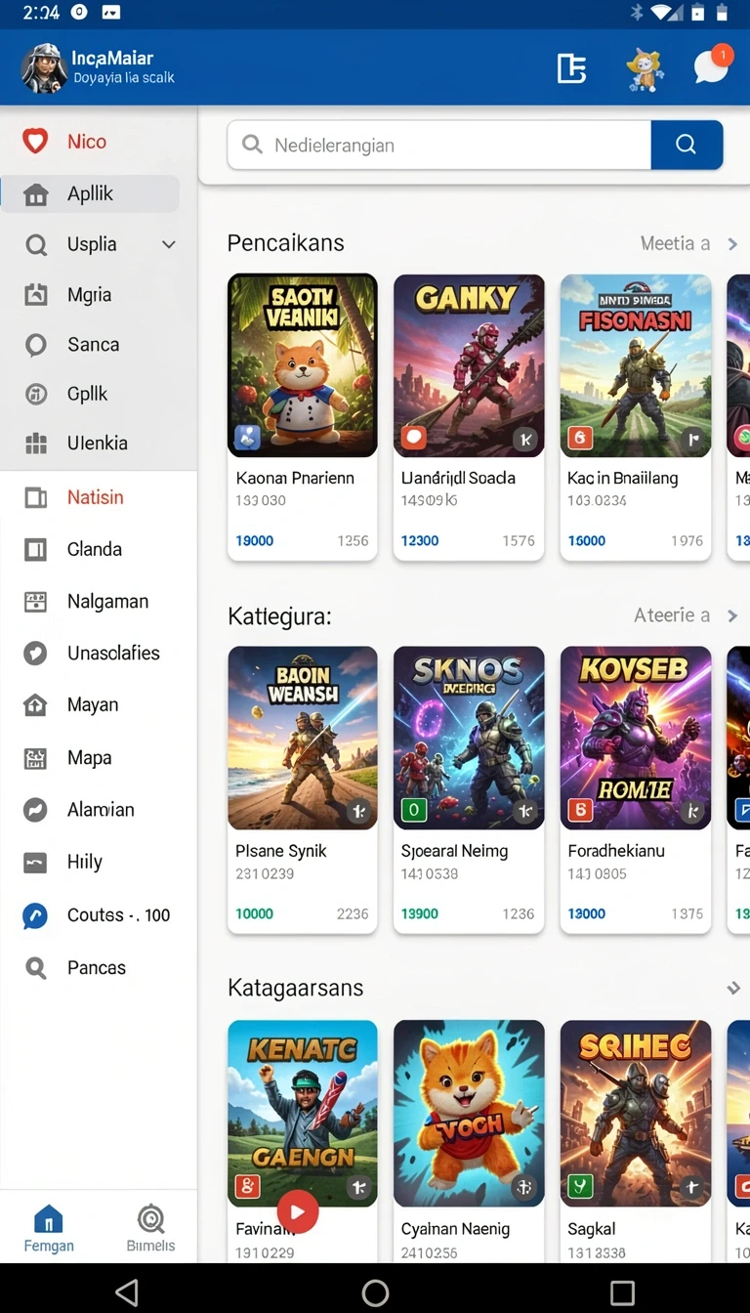This screenshot has height=1313, width=750.
Task: Open the Kaonai Pnarienn game thumbnail
Action: (x=303, y=365)
